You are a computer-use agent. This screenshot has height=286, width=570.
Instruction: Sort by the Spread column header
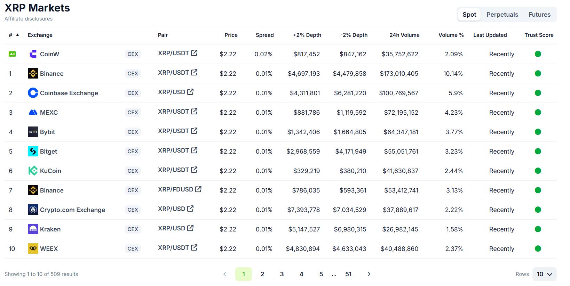click(x=265, y=35)
